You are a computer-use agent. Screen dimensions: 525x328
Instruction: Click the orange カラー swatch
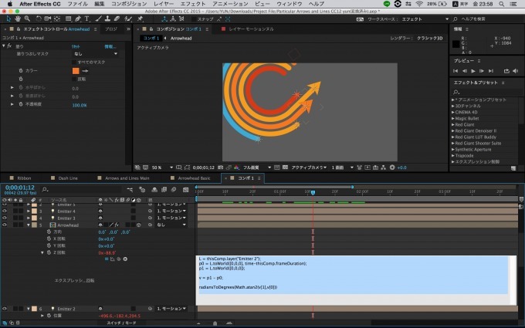(x=75, y=70)
